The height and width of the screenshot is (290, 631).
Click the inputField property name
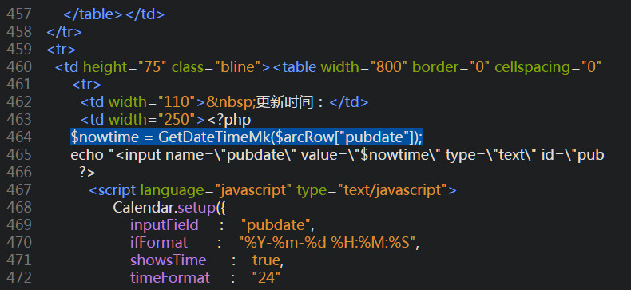pos(165,225)
